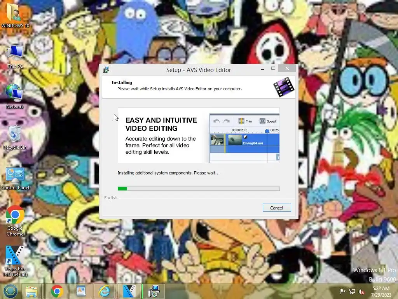Click the Speed icon in banner preview
This screenshot has width=398, height=299.
click(x=262, y=121)
